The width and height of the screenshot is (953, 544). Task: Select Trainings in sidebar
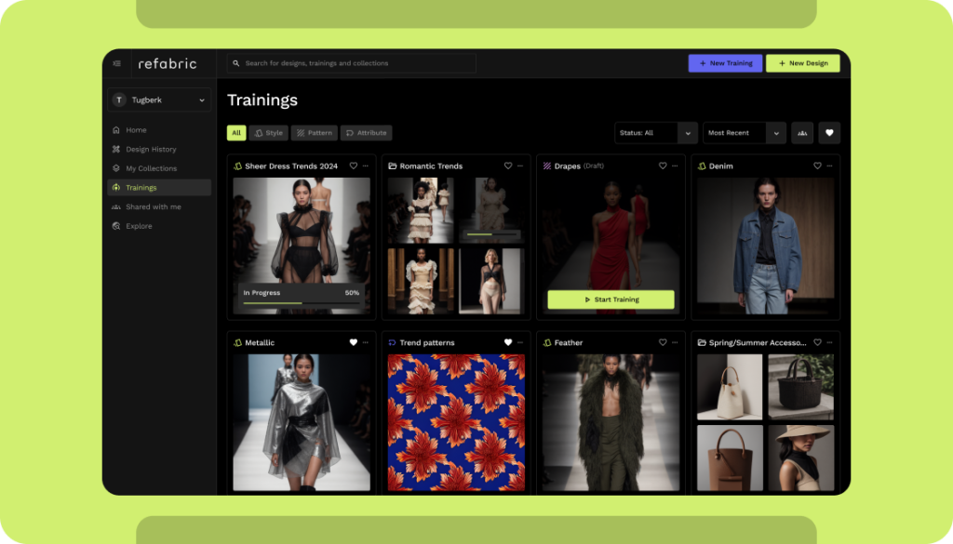tap(159, 188)
